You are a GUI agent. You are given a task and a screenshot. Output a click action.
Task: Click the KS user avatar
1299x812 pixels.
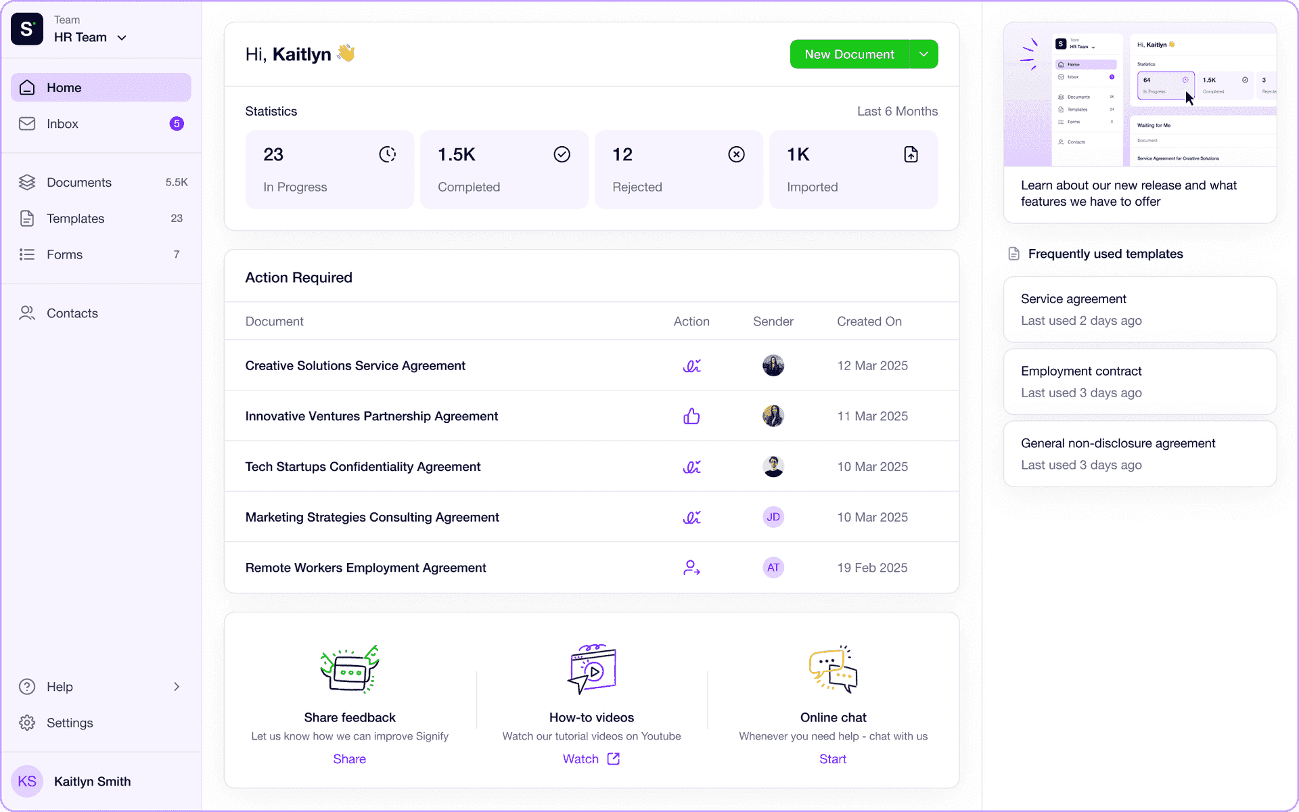[x=27, y=782]
